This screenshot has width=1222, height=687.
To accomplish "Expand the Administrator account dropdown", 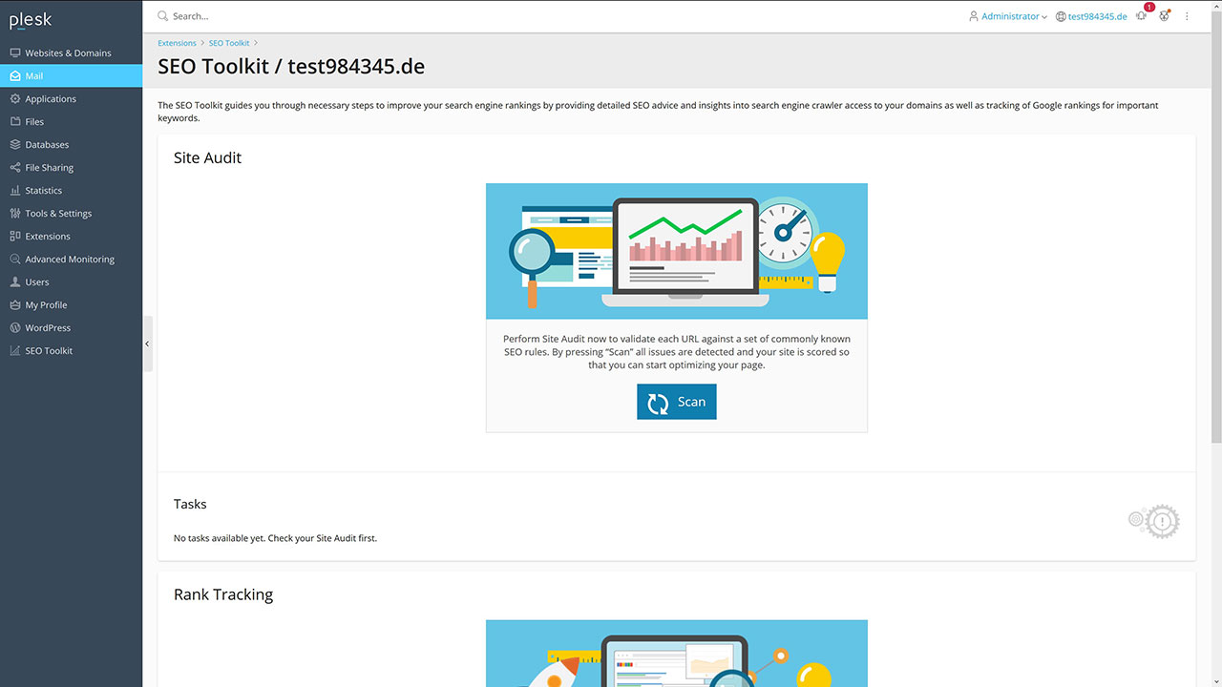I will 1008,16.
